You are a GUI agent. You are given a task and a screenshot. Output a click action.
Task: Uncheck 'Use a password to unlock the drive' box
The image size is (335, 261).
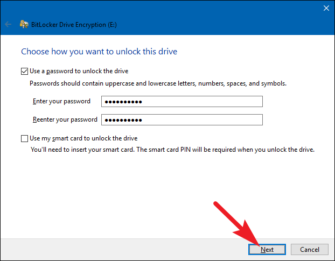(24, 71)
